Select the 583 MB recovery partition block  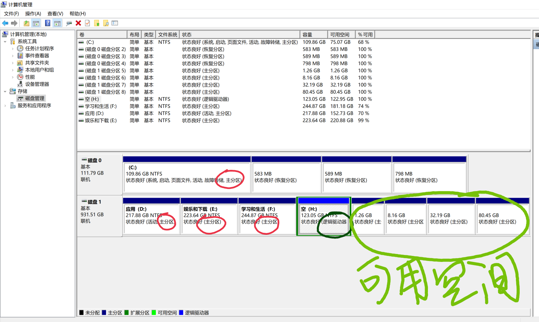click(286, 174)
